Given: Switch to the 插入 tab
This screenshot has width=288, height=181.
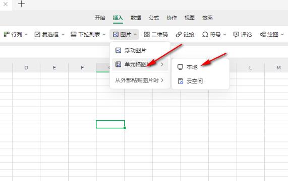Looking at the screenshot, I should [x=118, y=18].
